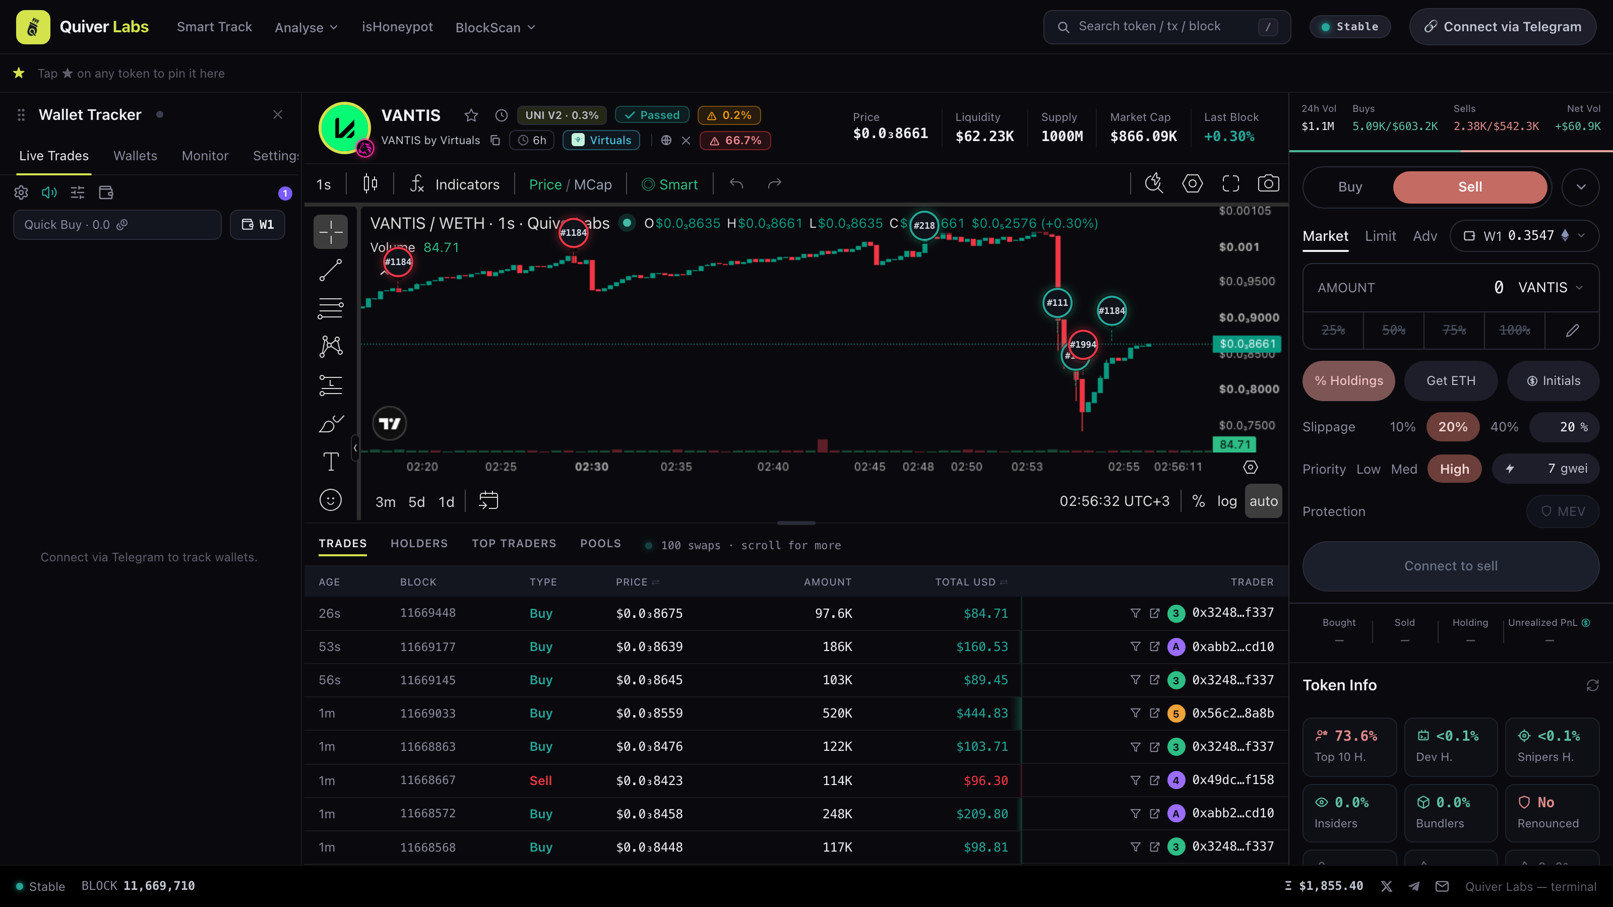The image size is (1613, 907).
Task: Open candlestick chart type selector
Action: [370, 183]
